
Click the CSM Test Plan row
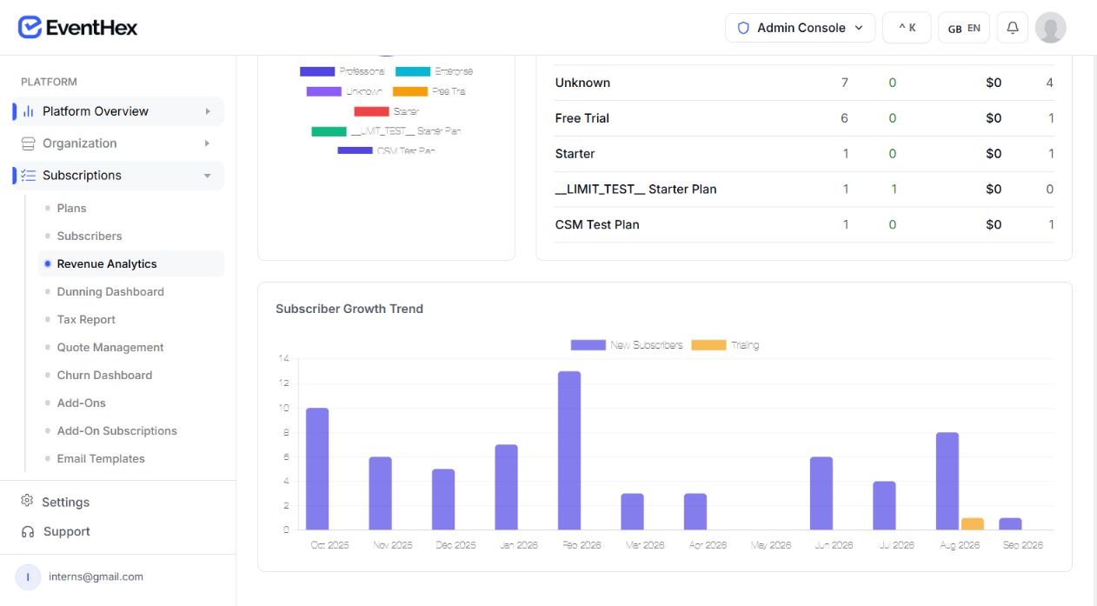pyautogui.click(x=804, y=224)
